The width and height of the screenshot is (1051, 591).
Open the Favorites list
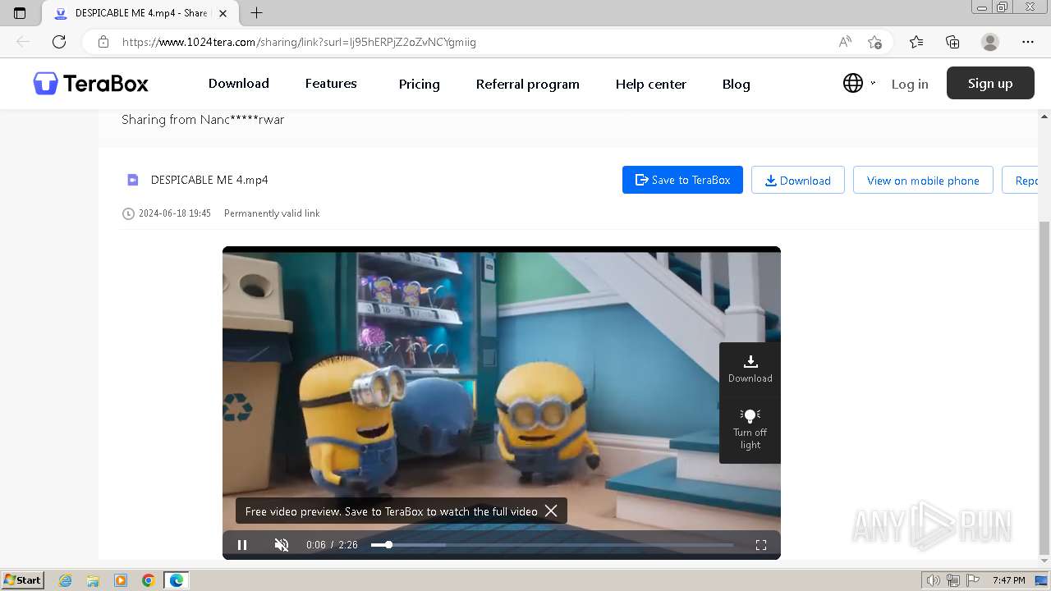[x=916, y=42]
